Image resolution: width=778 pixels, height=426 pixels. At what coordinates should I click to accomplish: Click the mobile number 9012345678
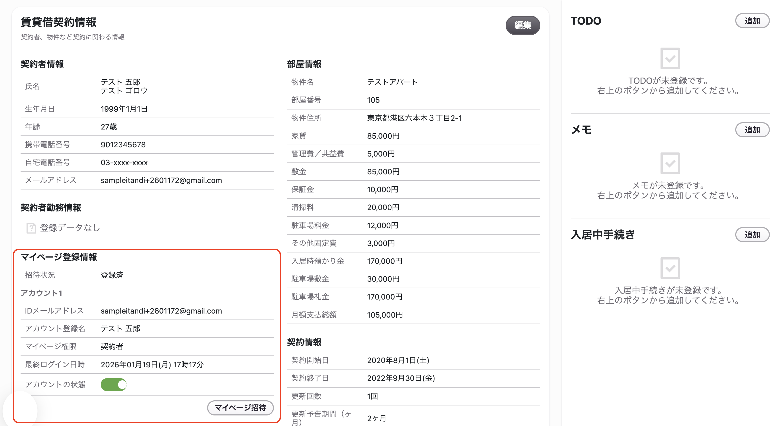(x=123, y=145)
